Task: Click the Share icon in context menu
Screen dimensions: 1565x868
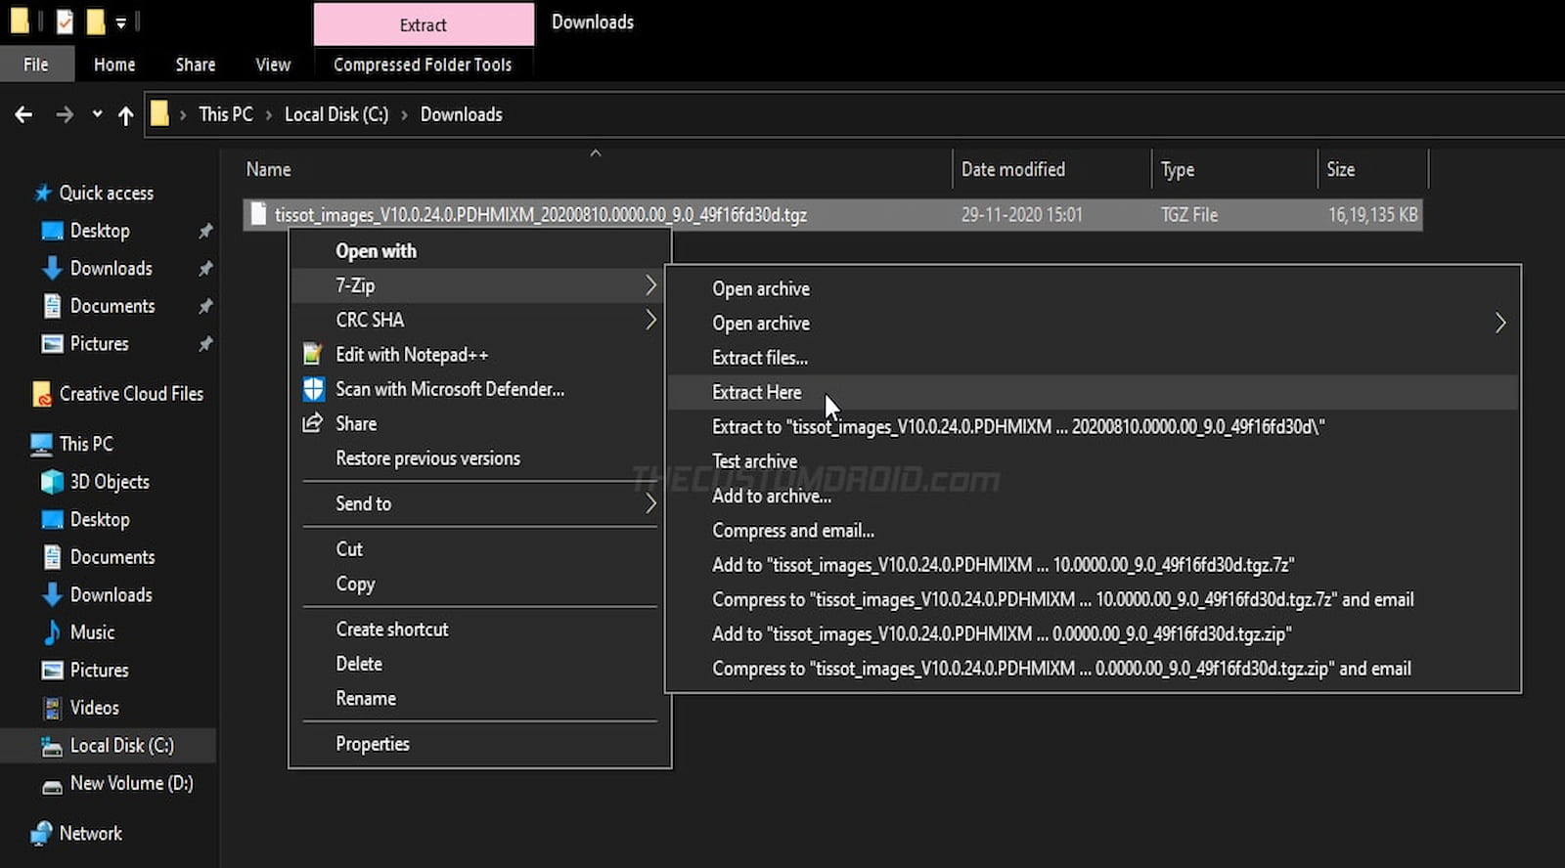Action: (312, 423)
